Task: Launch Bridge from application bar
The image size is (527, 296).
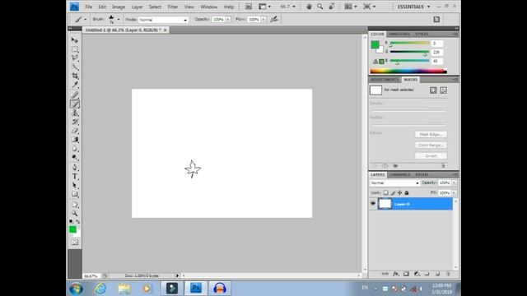Action: click(249, 7)
